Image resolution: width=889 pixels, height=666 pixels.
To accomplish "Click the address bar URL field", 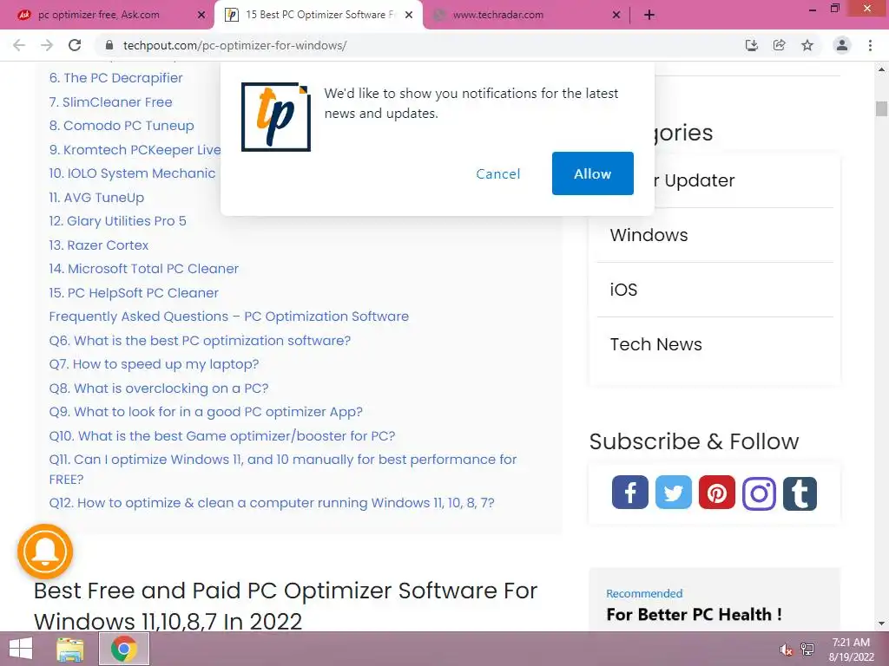I will (x=419, y=45).
